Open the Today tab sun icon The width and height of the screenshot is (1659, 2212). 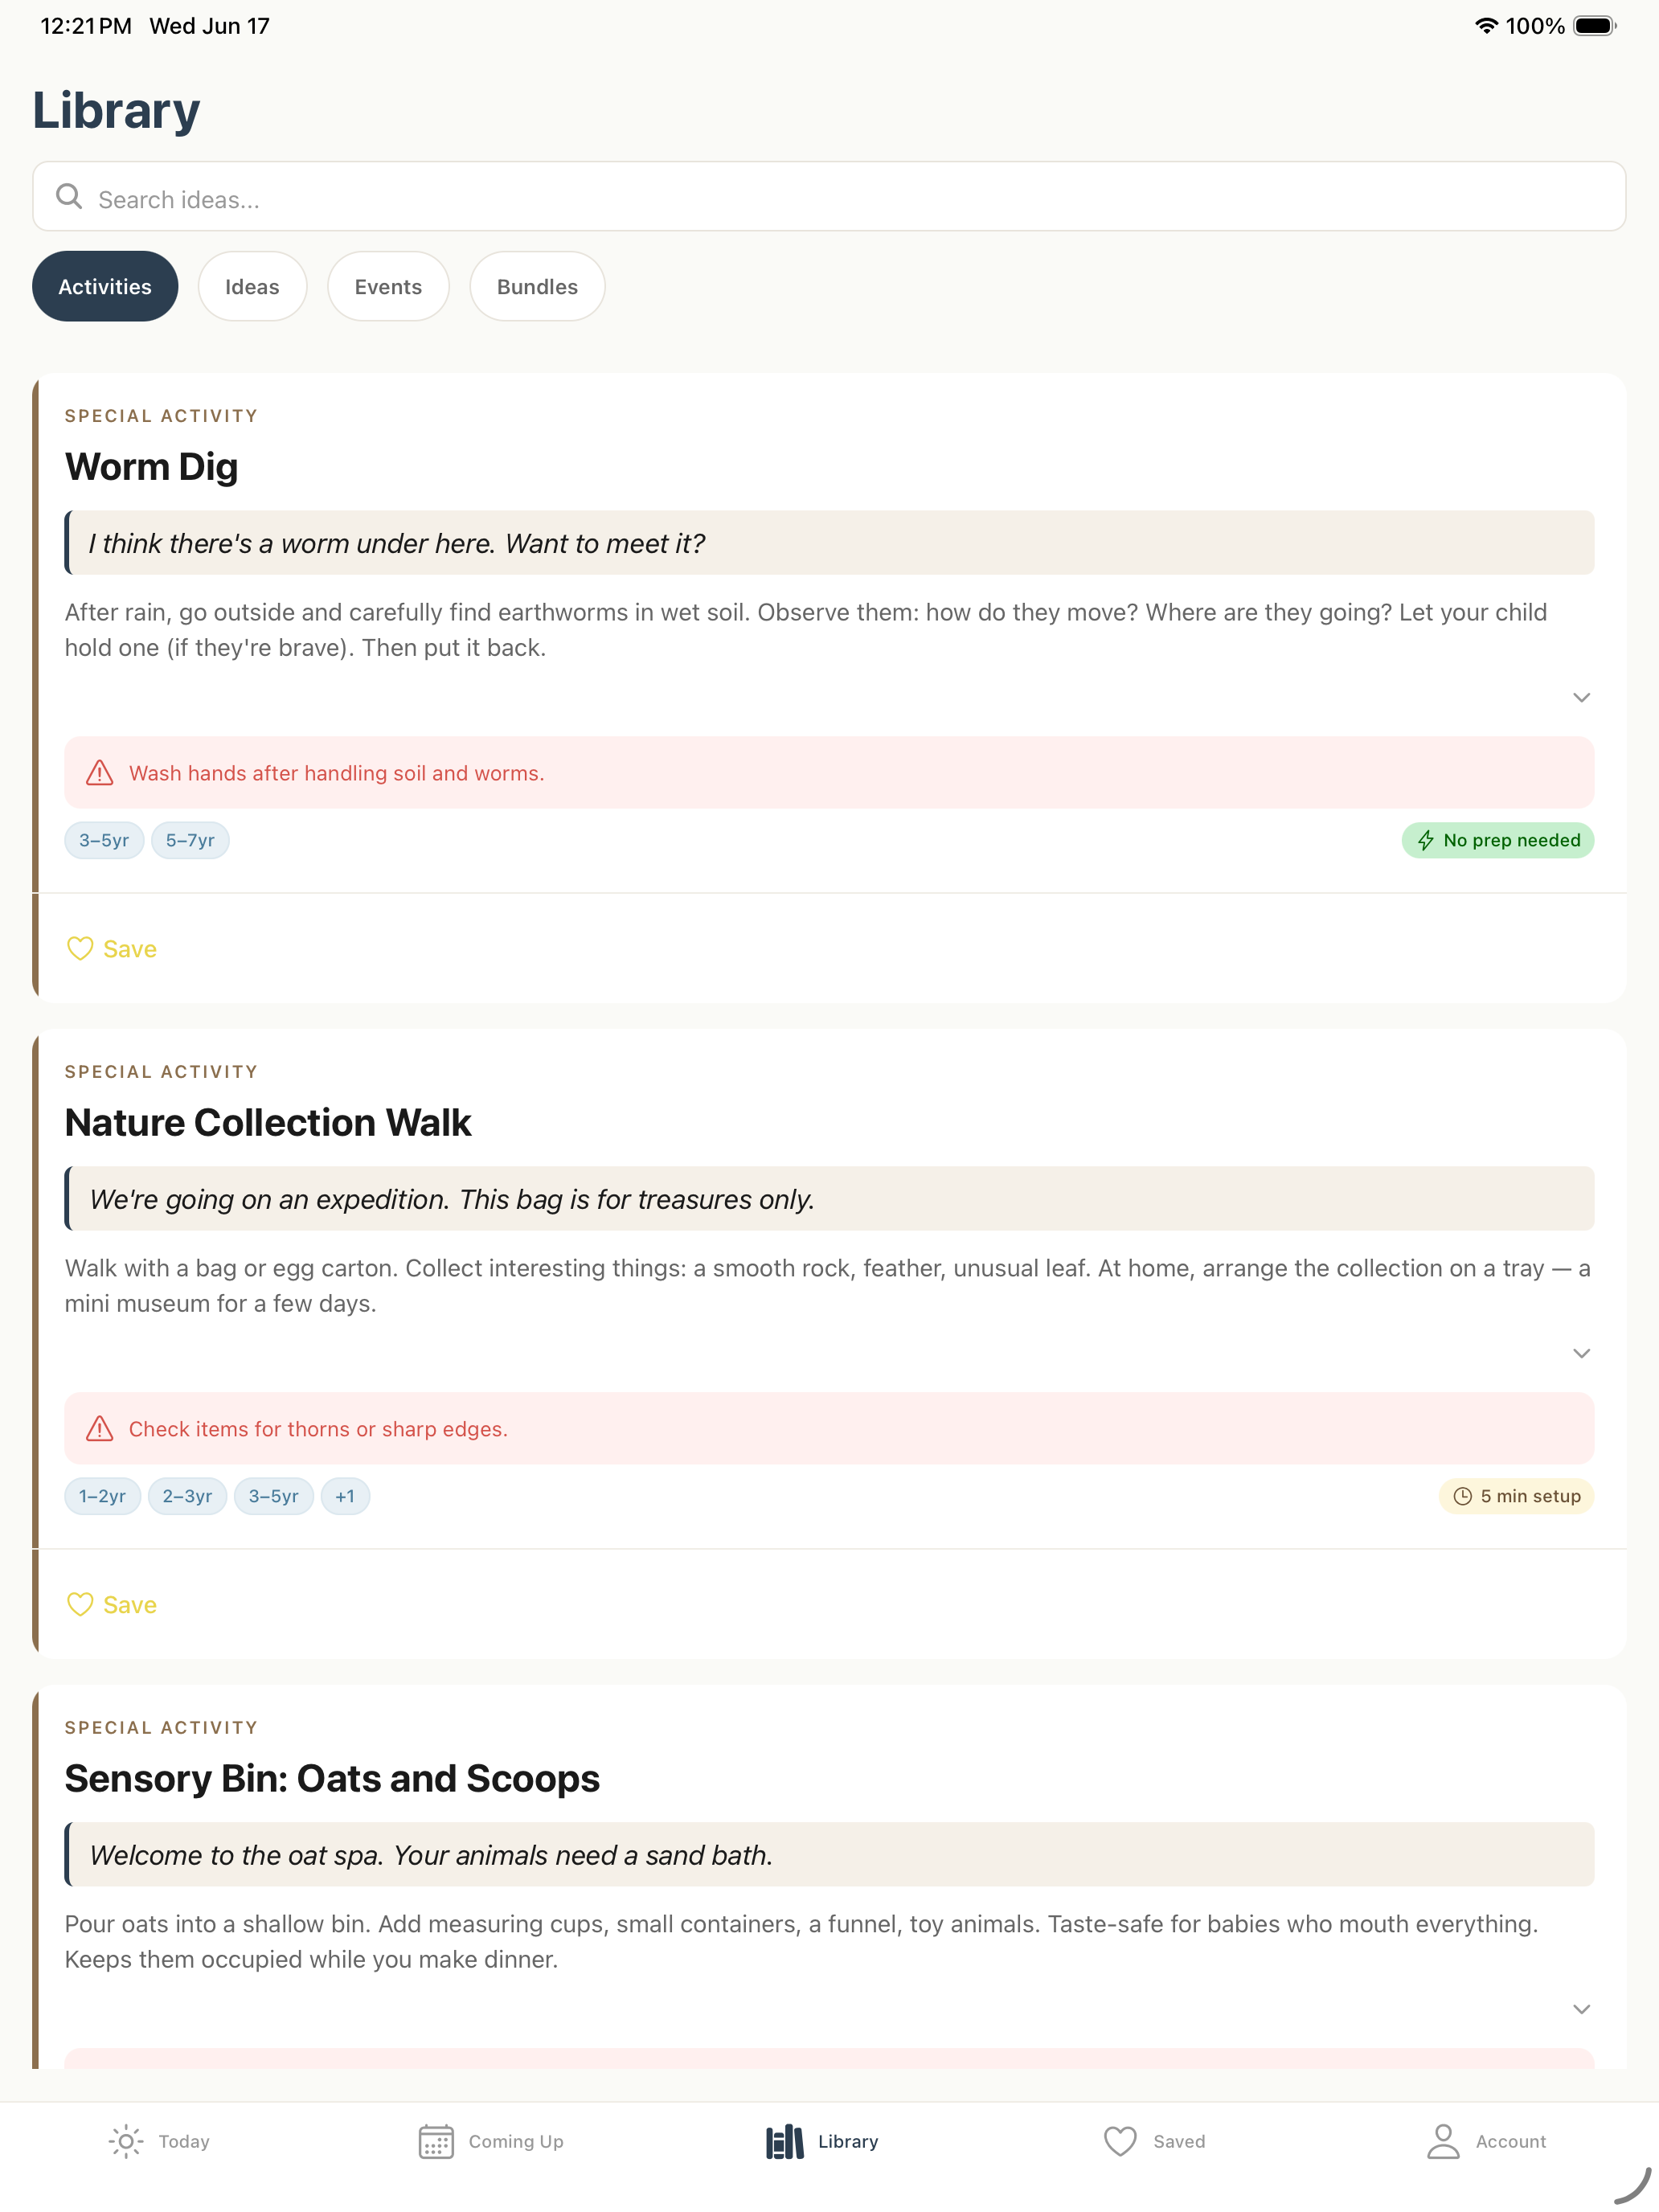(126, 2141)
